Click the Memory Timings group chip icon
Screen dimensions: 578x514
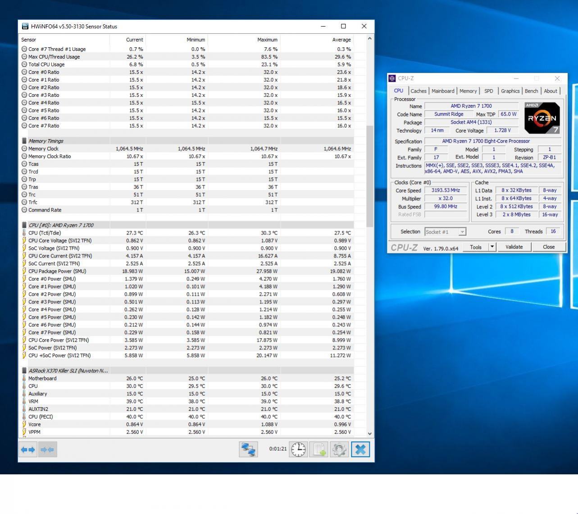tap(24, 141)
